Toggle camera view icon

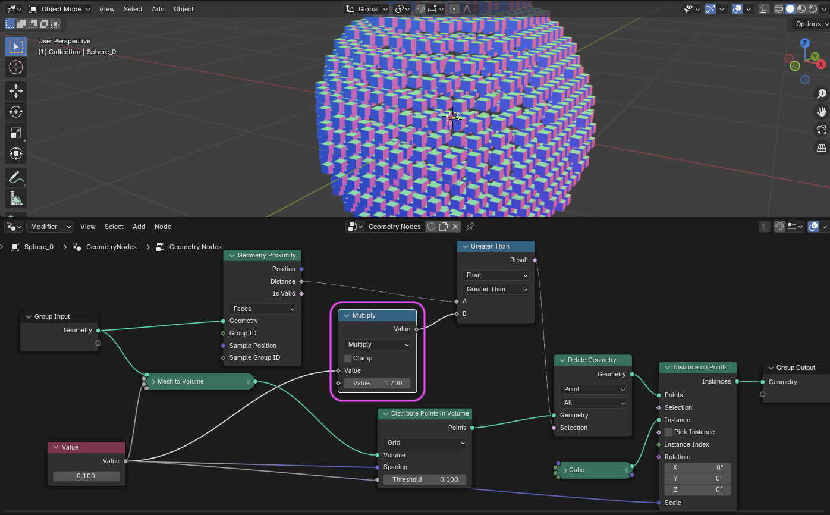click(x=822, y=130)
